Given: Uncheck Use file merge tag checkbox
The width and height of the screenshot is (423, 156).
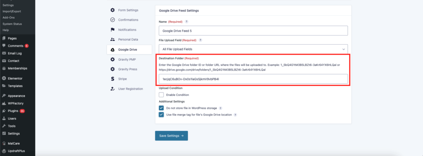Looking at the screenshot, I should tap(162, 115).
